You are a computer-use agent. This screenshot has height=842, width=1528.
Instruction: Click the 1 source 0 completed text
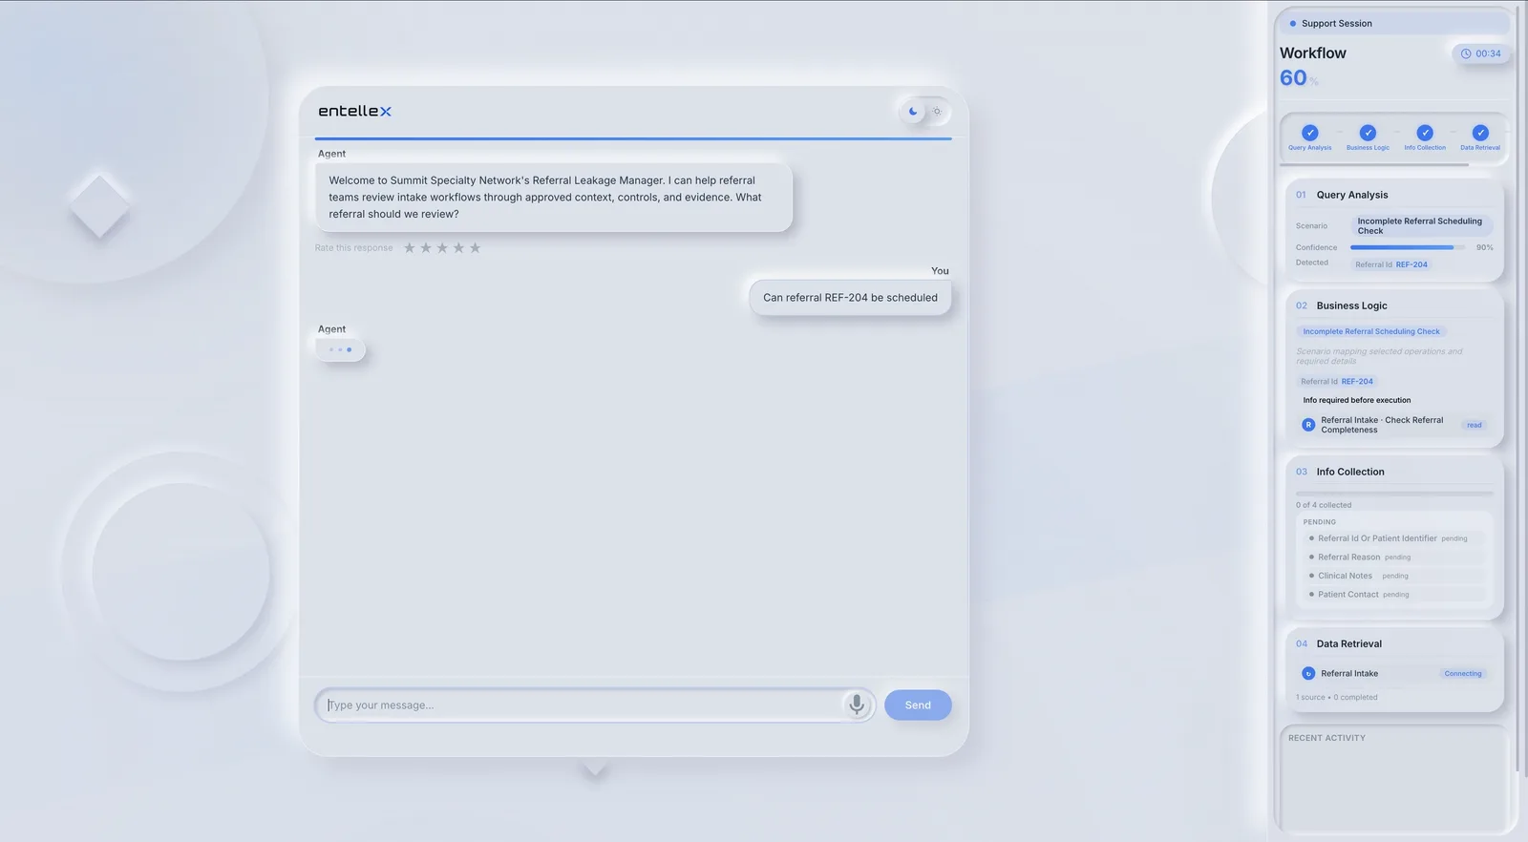1336,697
